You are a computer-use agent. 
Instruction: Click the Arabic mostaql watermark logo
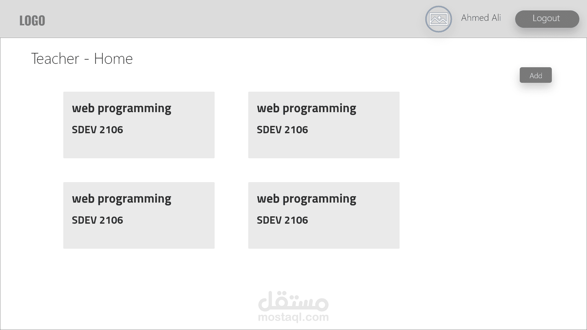293,300
